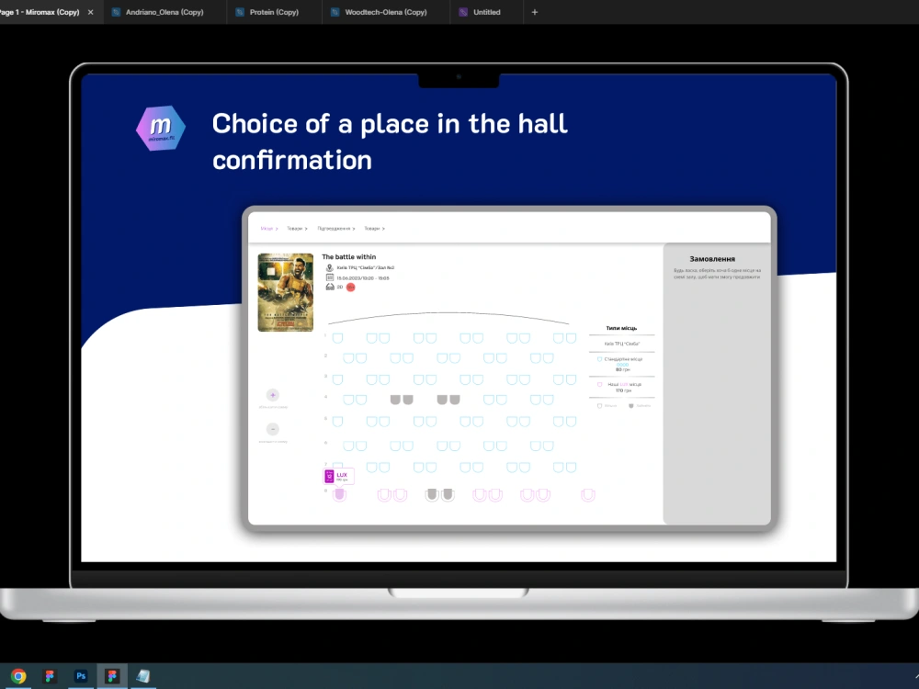The image size is (919, 689).
Task: Select the lone rightmost LUX seat in row 8
Action: click(588, 496)
